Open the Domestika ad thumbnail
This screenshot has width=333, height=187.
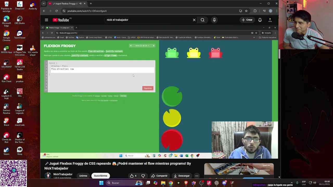click(x=239, y=169)
